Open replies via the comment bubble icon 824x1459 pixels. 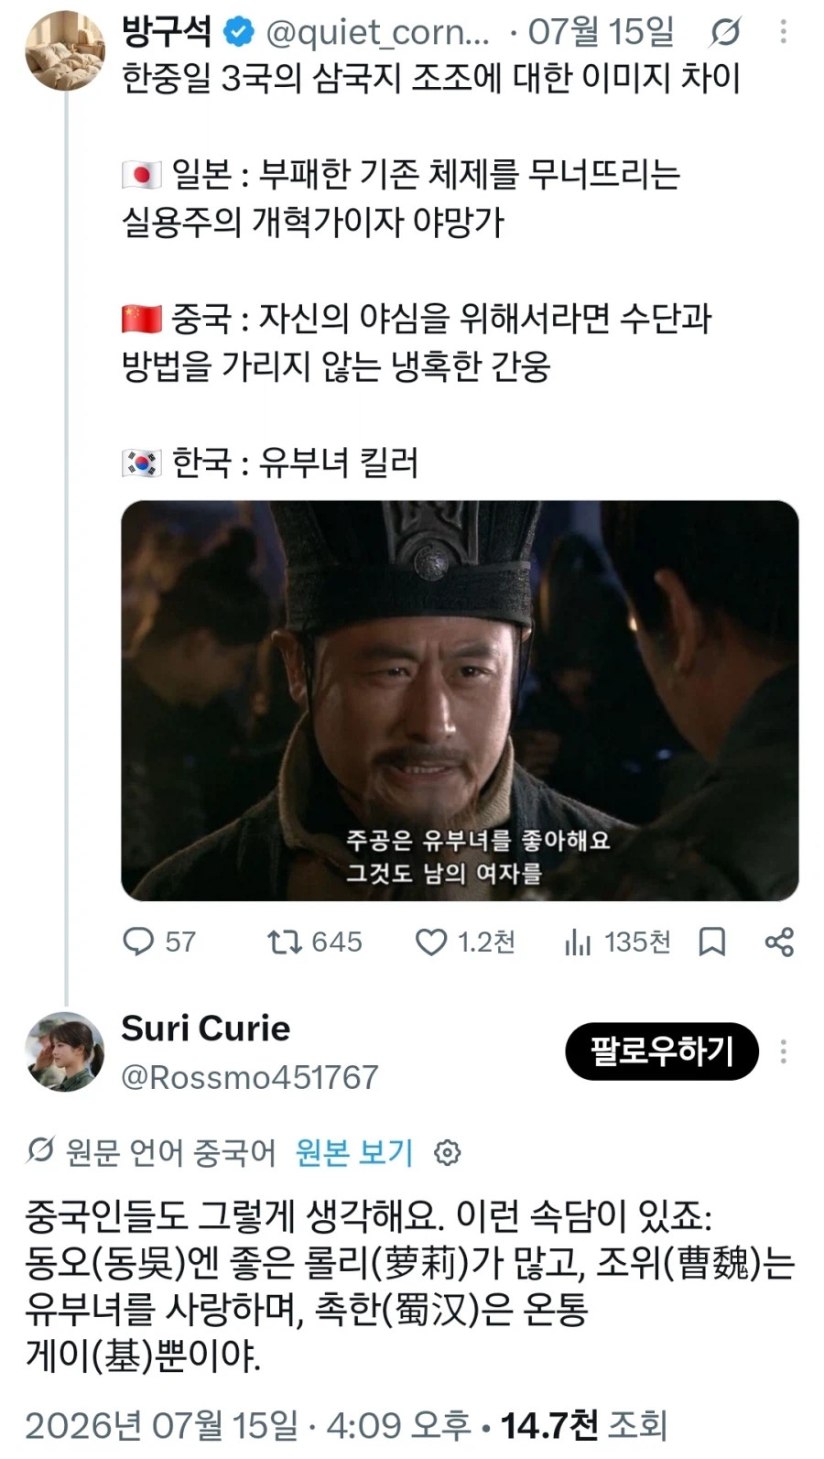point(138,942)
